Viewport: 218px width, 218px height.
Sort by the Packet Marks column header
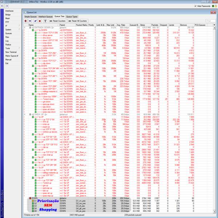point(82,25)
